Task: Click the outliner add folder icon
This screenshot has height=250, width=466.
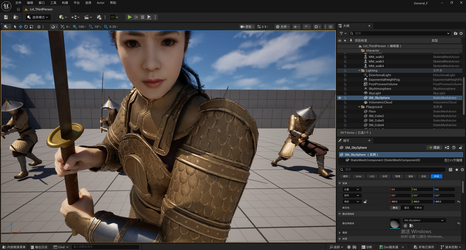Action: [x=455, y=33]
